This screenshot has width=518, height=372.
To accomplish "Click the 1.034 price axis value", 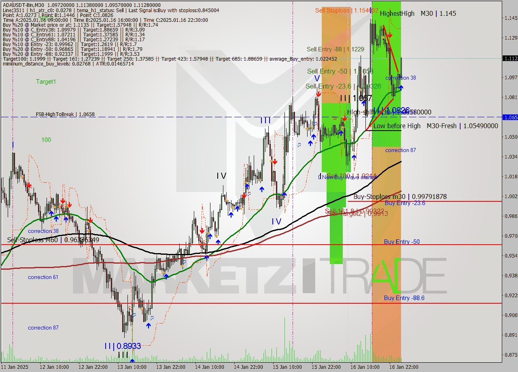I will click(x=511, y=157).
